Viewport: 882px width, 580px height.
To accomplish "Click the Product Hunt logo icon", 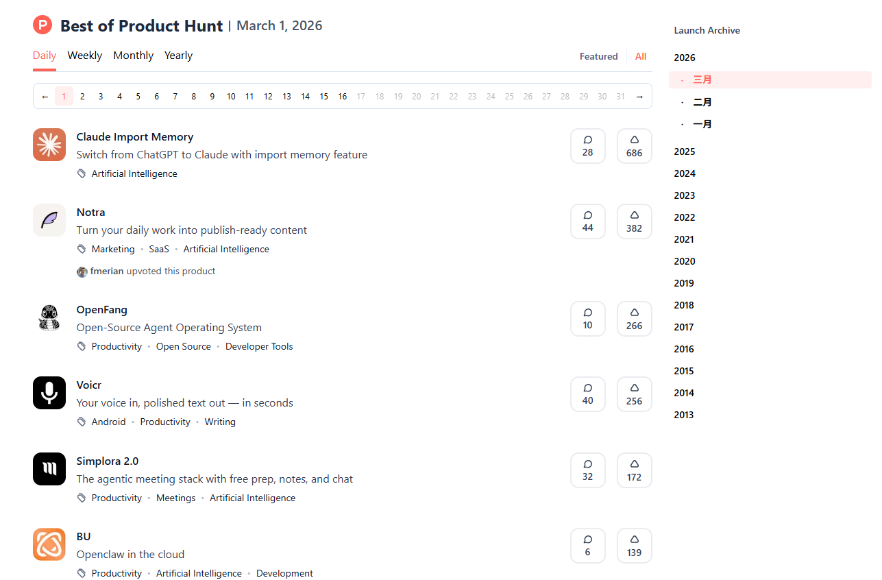I will [42, 25].
